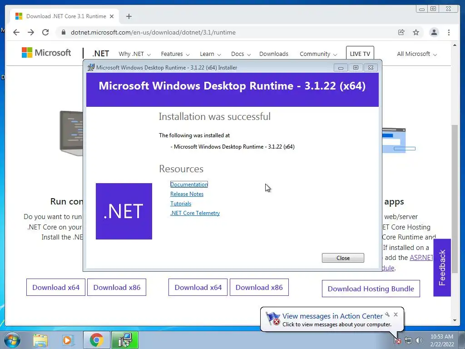Viewport: 465px width, 349px height.
Task: Open the Release Notes link
Action: coord(187,194)
